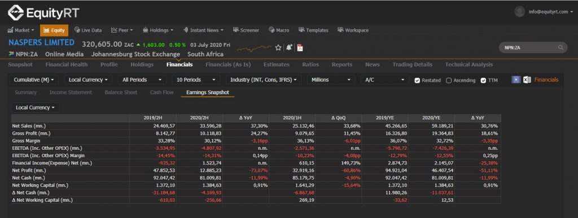Viewport: 578px width, 218px height.
Task: Uncheck the Restated checkbox
Action: (x=417, y=81)
